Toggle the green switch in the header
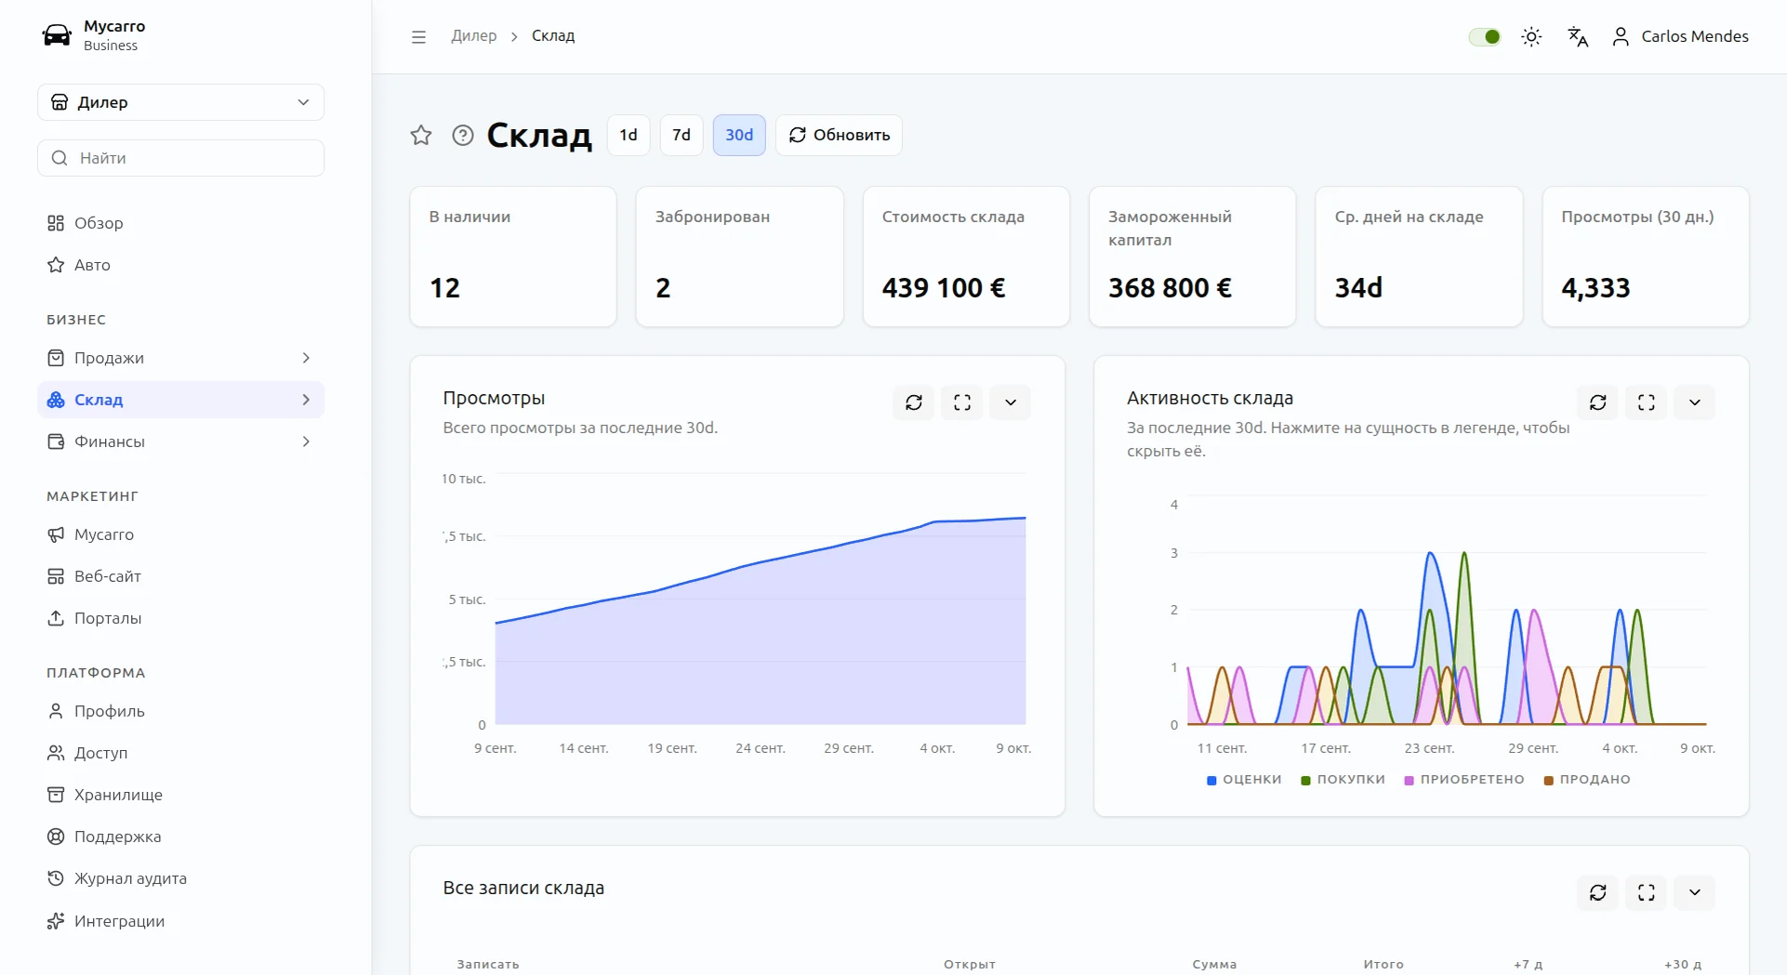 [x=1485, y=37]
